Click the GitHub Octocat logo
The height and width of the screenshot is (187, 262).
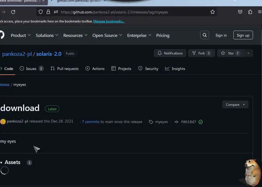(x=2, y=35)
